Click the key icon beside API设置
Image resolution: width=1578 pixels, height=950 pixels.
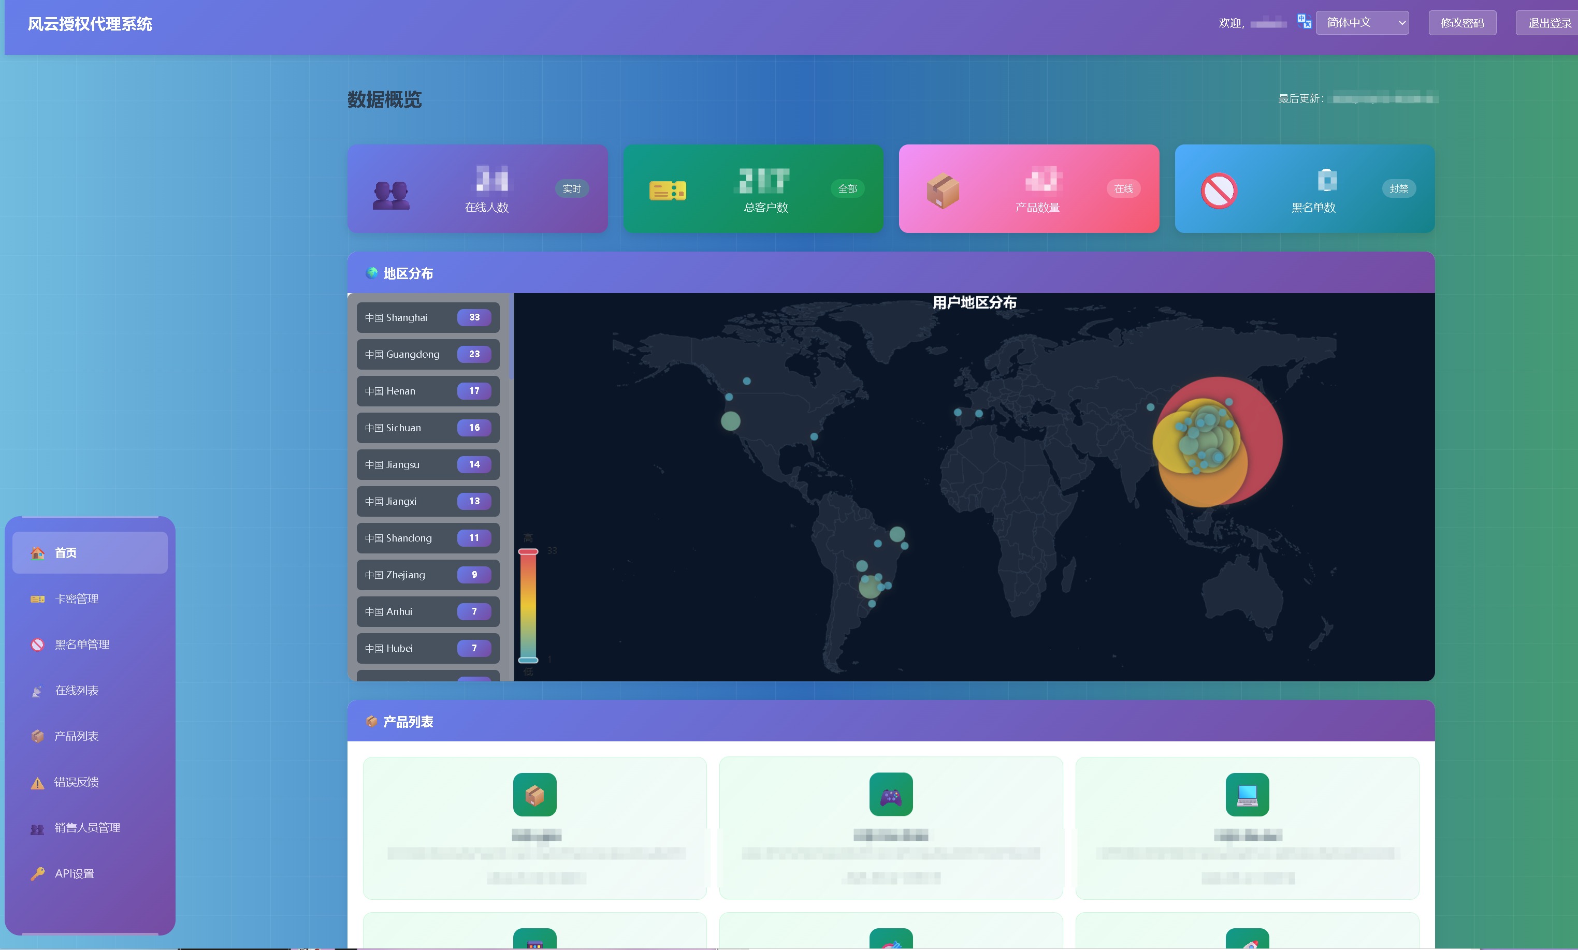[38, 873]
